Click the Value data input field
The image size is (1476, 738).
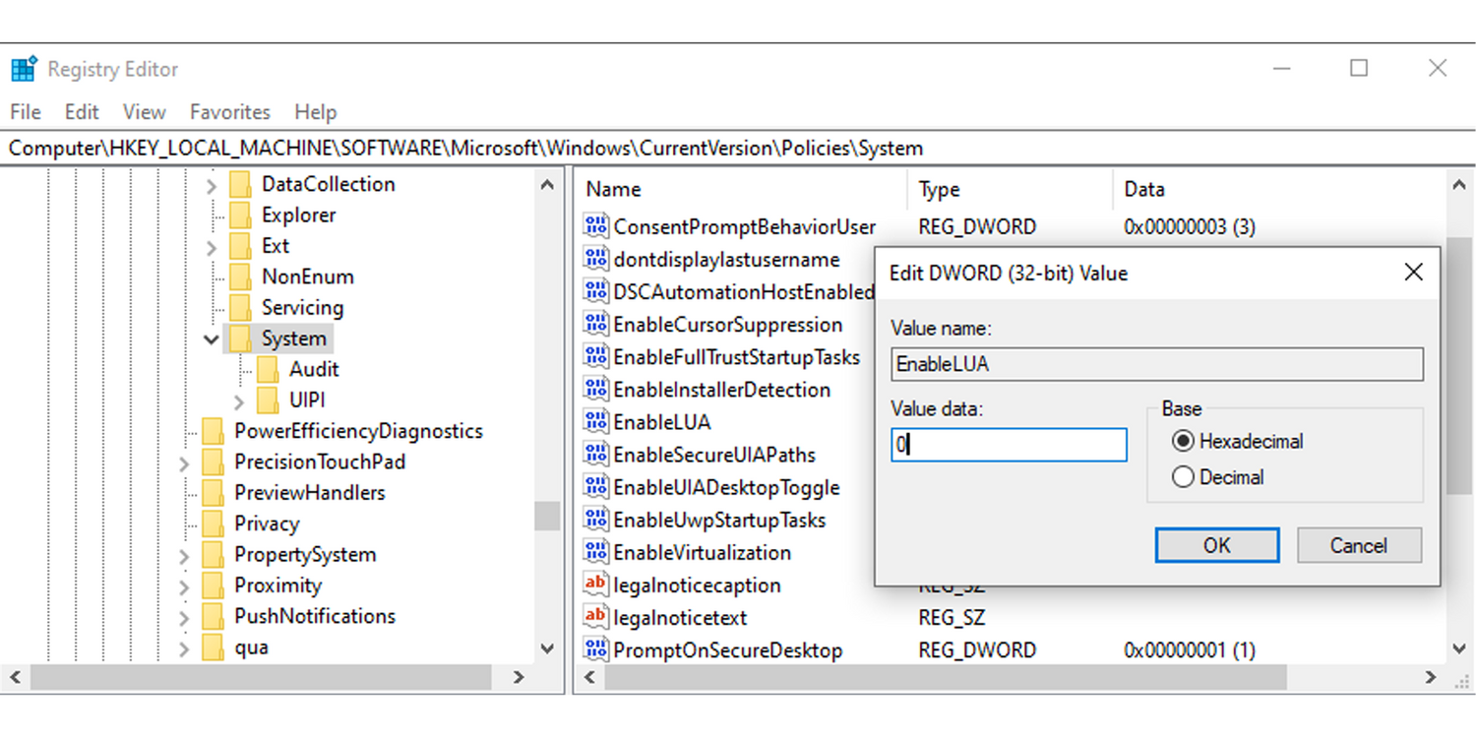click(1009, 445)
